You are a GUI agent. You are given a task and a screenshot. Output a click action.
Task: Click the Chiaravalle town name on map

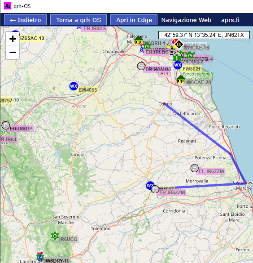[x=114, y=52]
